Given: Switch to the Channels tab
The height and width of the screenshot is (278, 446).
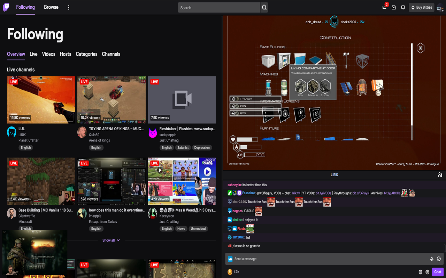Looking at the screenshot, I should click(111, 54).
